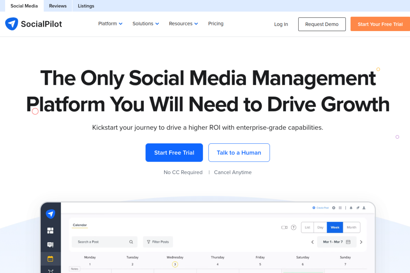Click the play icon beside Create Post
Screen dimensions: 410x273
point(334,208)
